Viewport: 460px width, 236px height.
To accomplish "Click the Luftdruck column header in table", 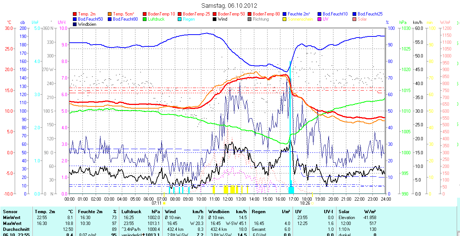I will 131,212.
